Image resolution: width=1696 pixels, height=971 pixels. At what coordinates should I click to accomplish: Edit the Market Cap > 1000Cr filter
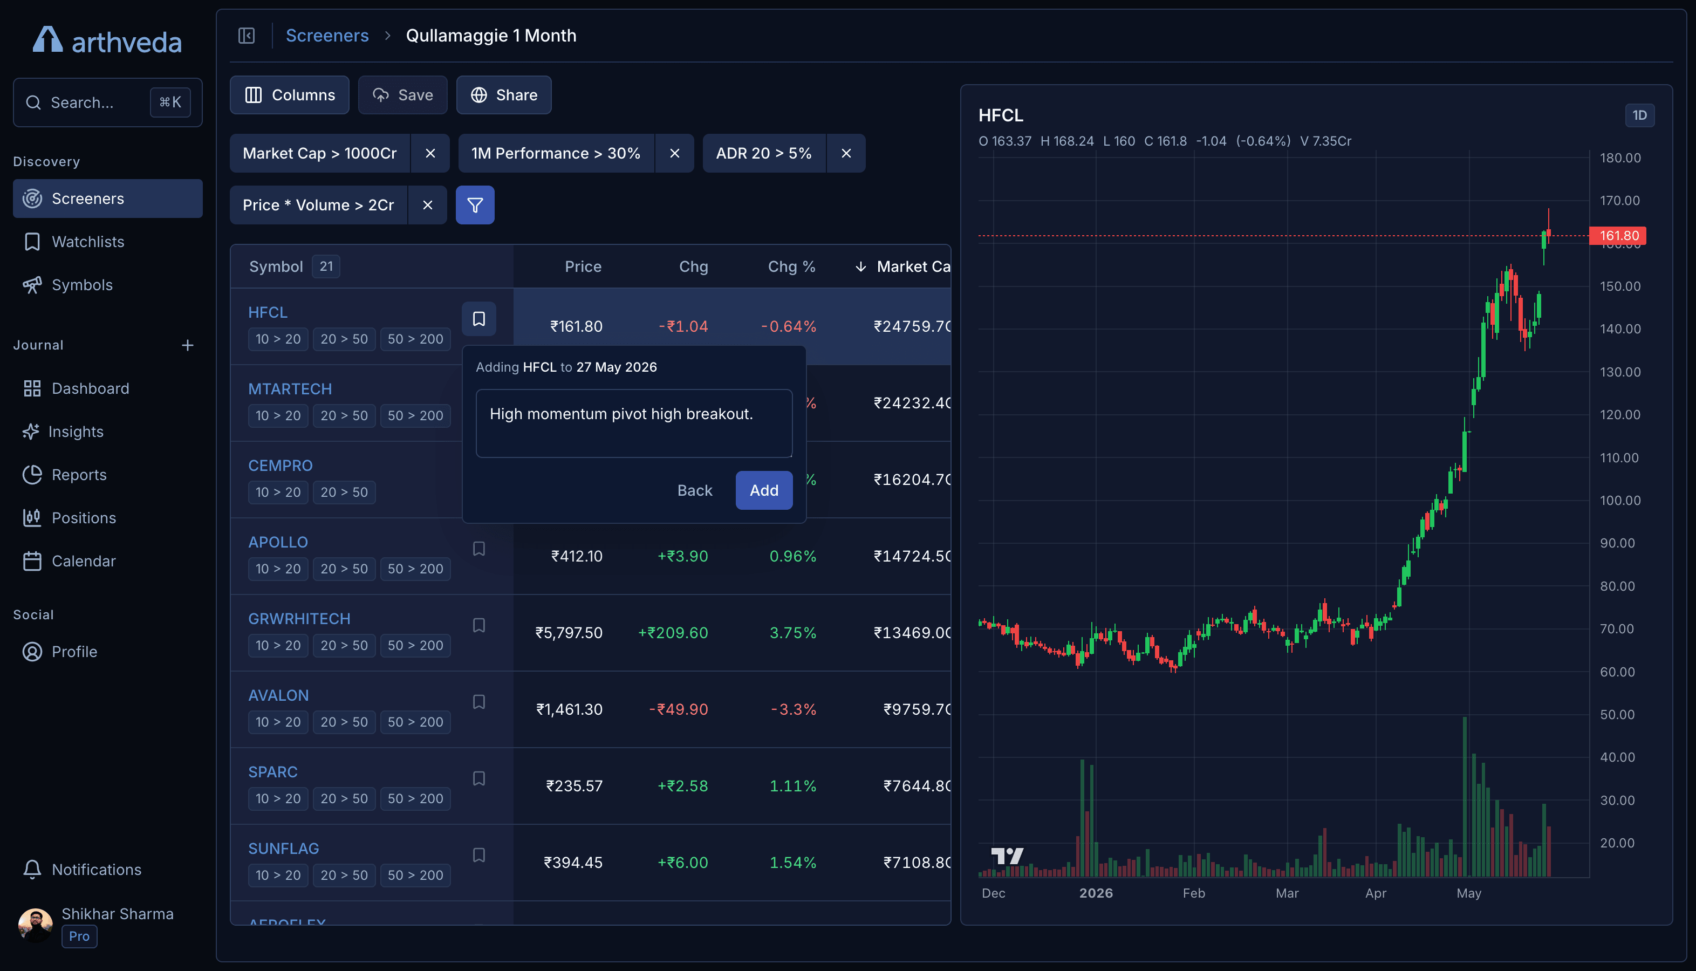click(319, 153)
